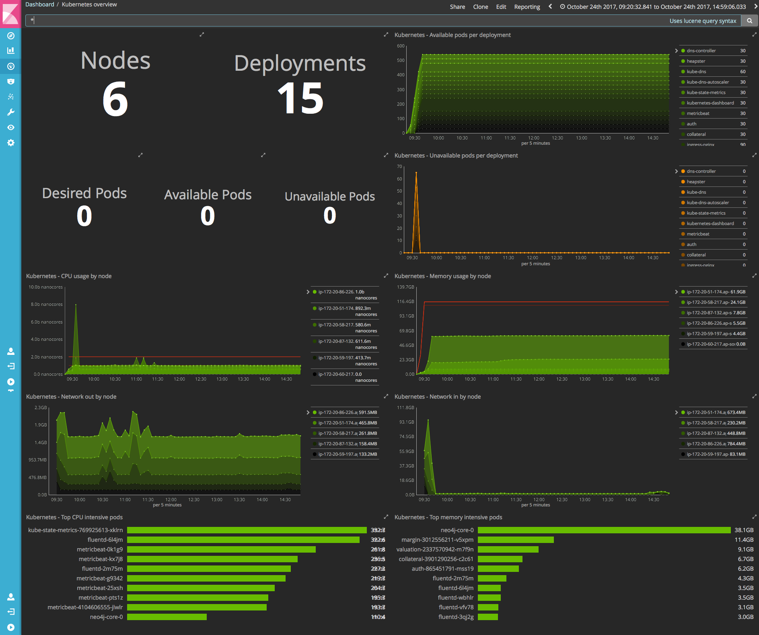Open Monitoring eye icon in sidebar
Image resolution: width=759 pixels, height=635 pixels.
click(11, 127)
